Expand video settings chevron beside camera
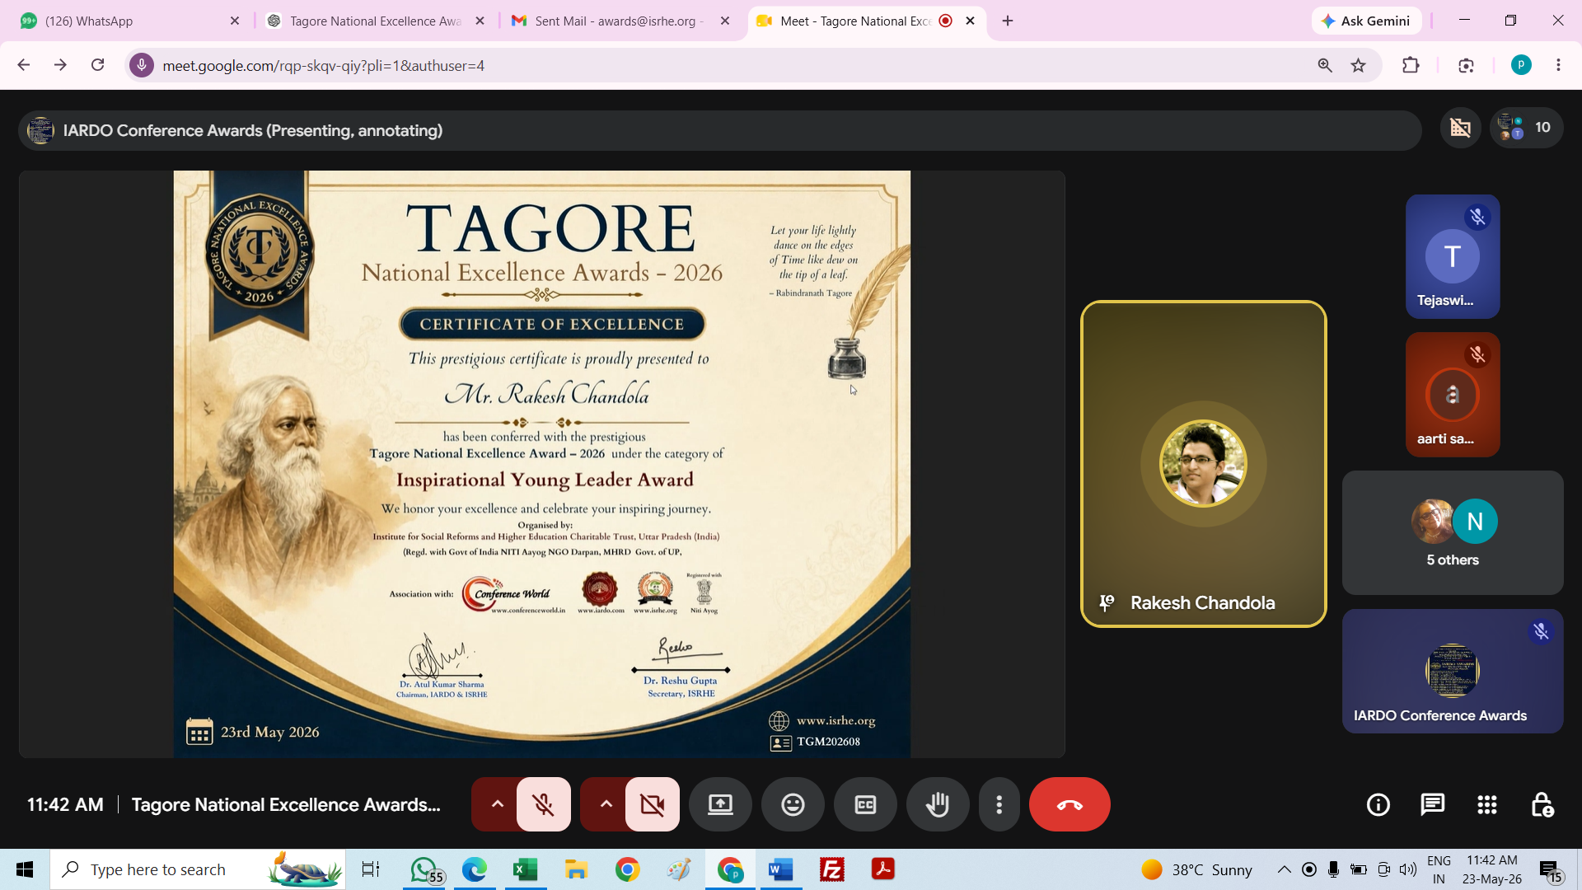 coord(606,804)
